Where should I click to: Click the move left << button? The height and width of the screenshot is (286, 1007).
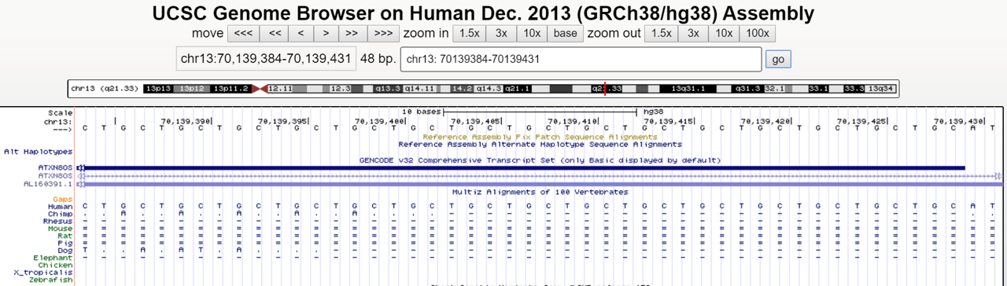[275, 33]
